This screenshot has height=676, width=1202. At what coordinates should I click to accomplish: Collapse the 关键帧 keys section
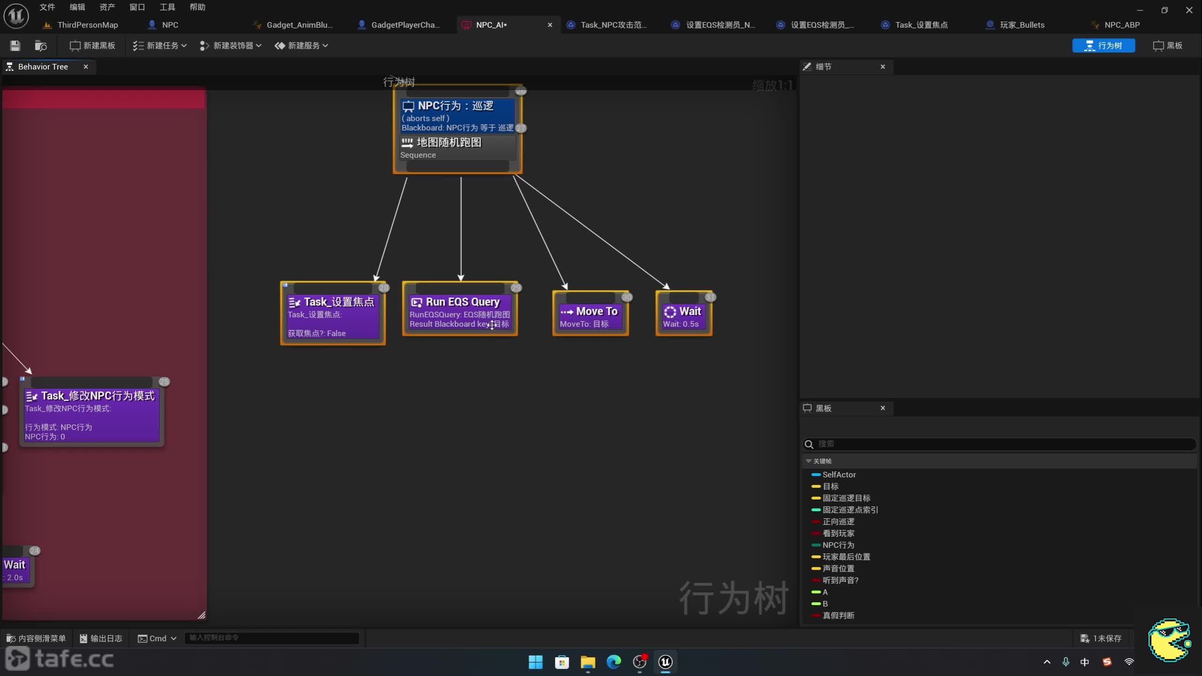point(809,461)
